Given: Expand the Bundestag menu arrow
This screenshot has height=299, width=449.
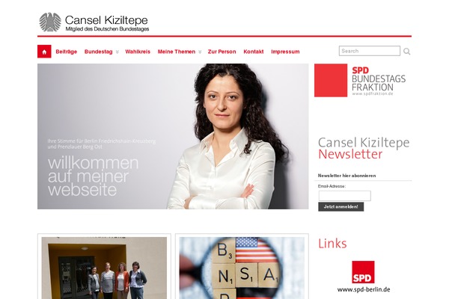Looking at the screenshot, I should click(117, 52).
